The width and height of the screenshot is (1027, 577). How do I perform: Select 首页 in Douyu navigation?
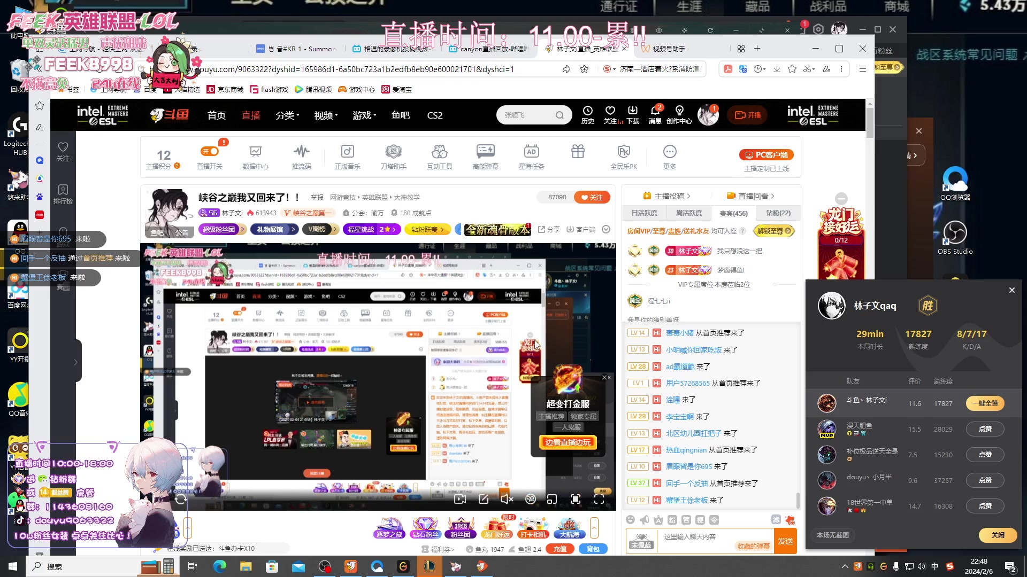point(216,115)
